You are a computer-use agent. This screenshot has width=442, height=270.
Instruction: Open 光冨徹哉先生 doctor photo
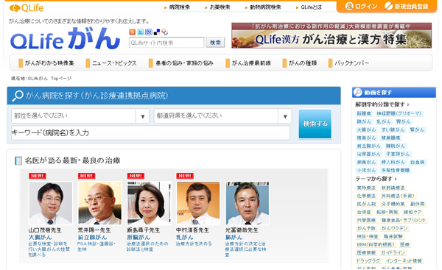point(248,203)
